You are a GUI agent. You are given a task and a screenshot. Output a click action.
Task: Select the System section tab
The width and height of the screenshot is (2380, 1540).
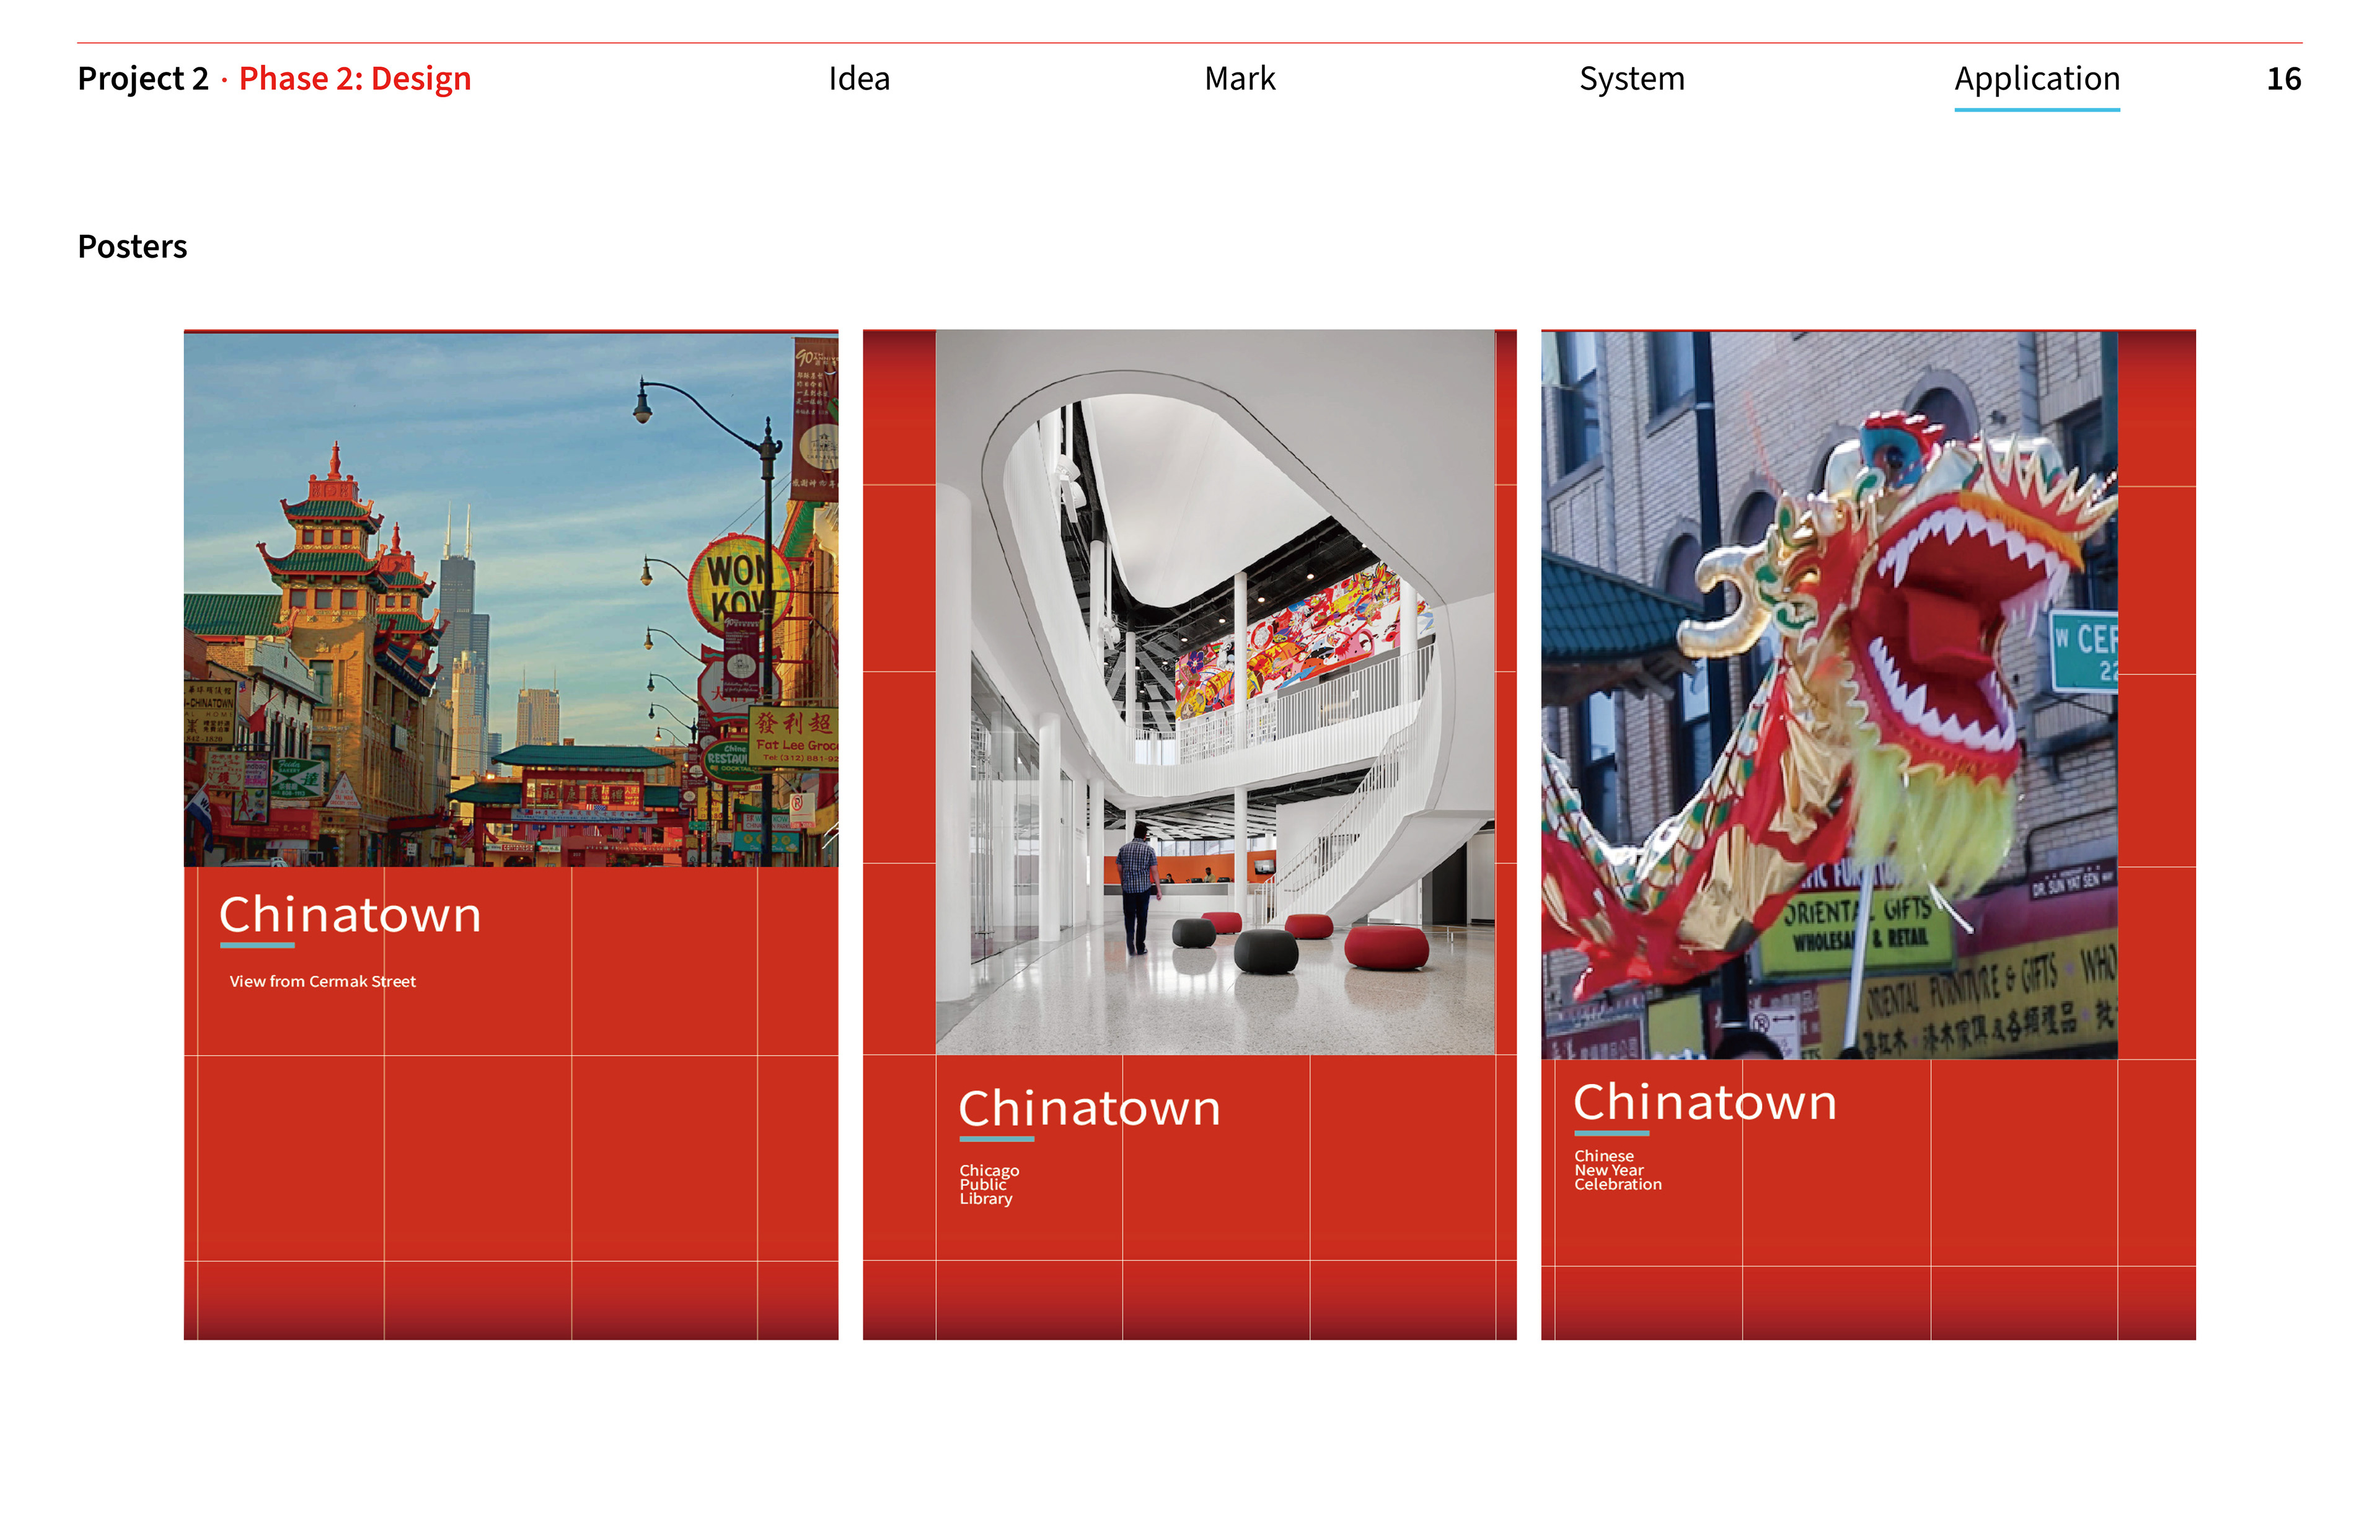tap(1632, 78)
